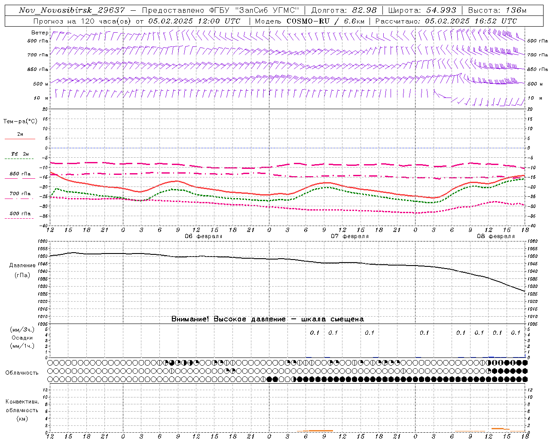The height and width of the screenshot is (440, 550).
Task: Click the "Осадки" precipitation label
Action: 22,338
